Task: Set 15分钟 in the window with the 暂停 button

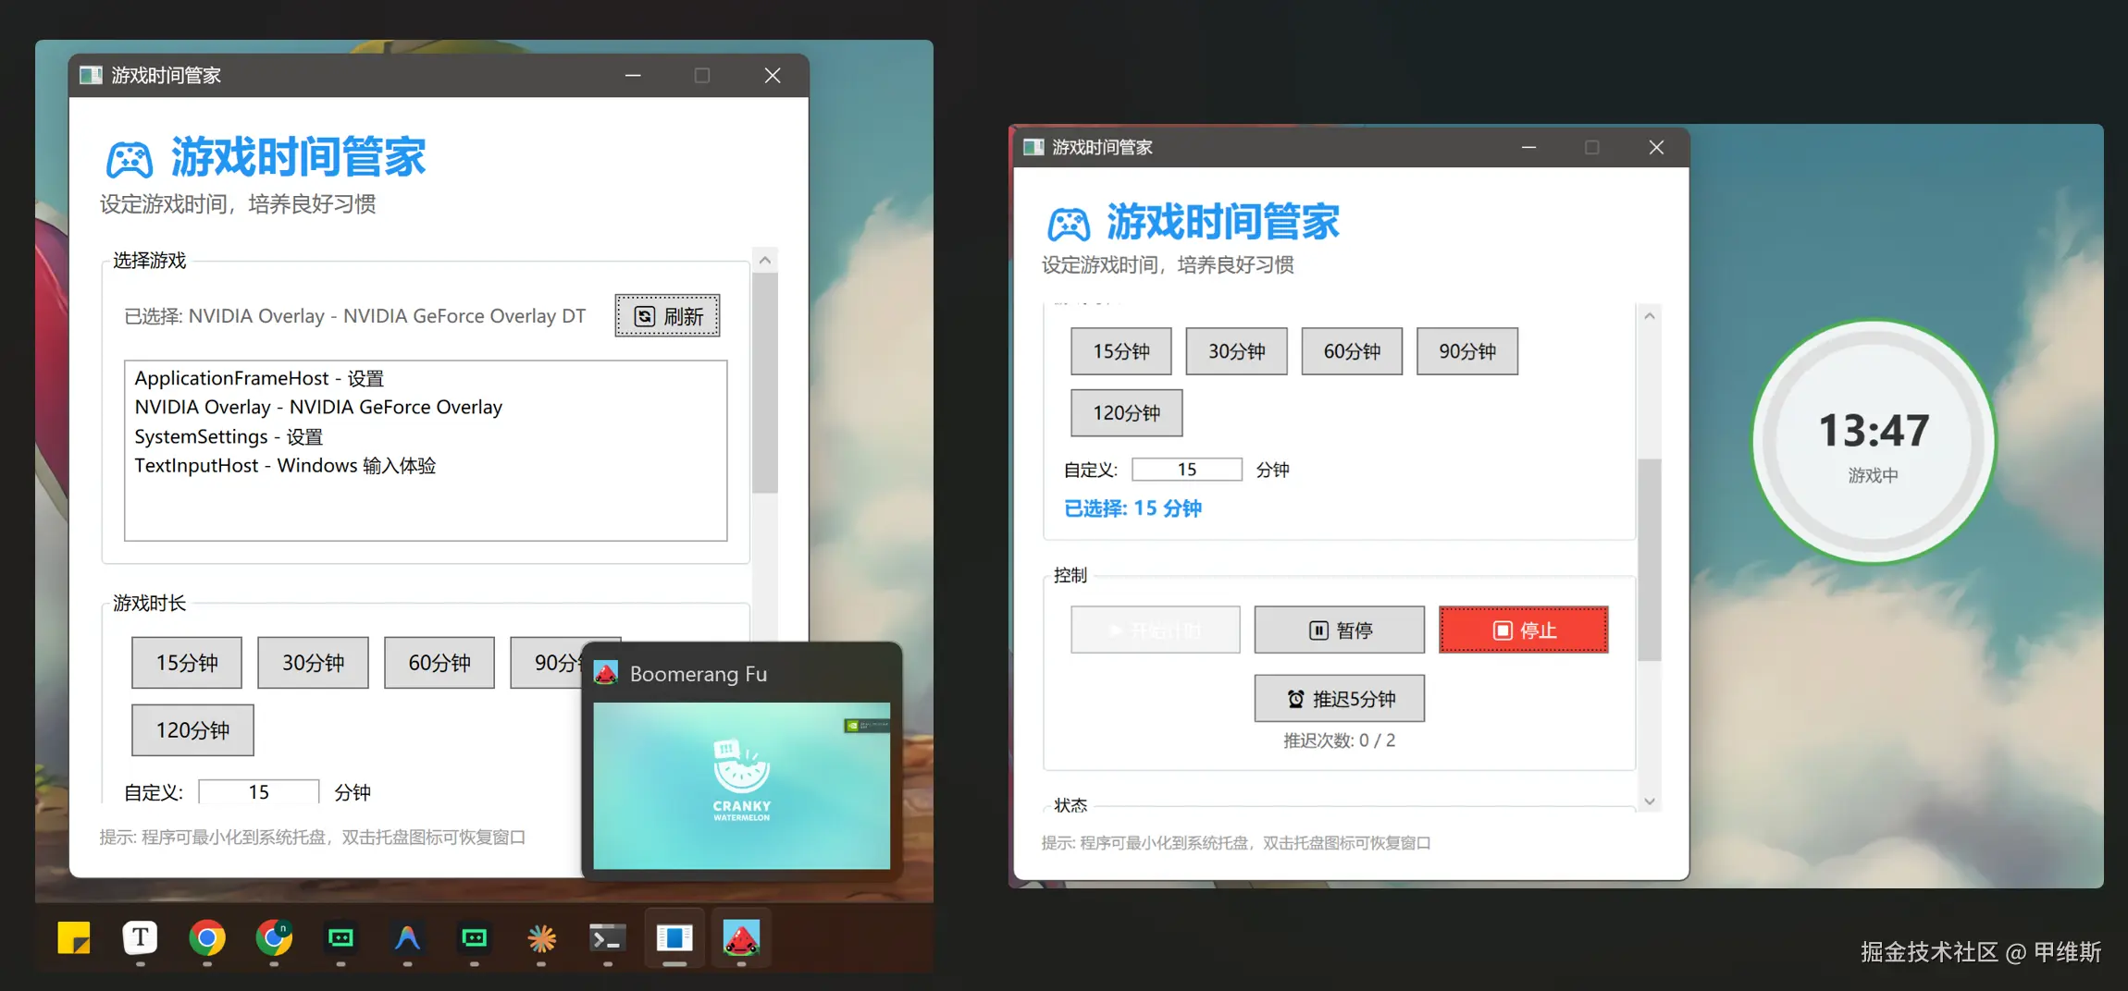Action: pos(1121,351)
